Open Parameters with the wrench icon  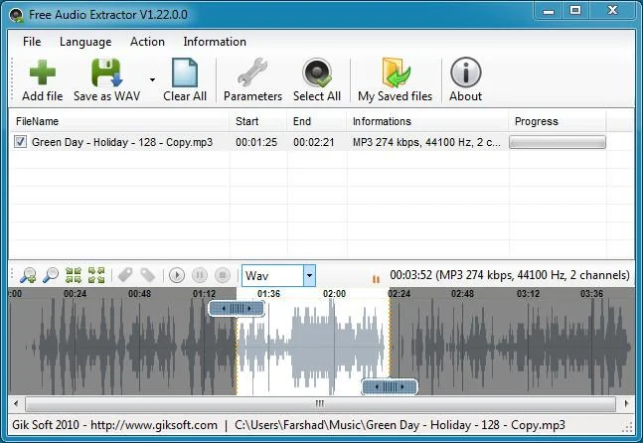pyautogui.click(x=252, y=73)
